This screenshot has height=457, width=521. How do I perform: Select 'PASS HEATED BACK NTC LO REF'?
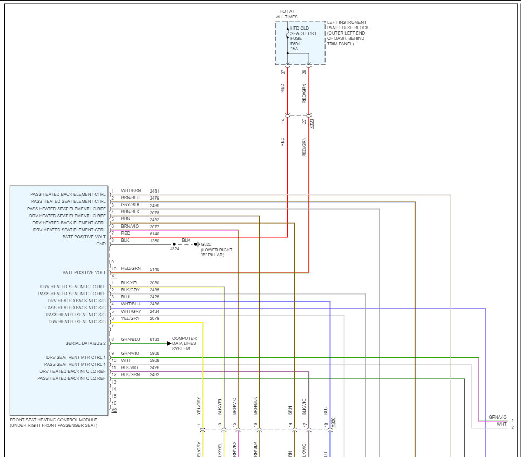[71, 378]
